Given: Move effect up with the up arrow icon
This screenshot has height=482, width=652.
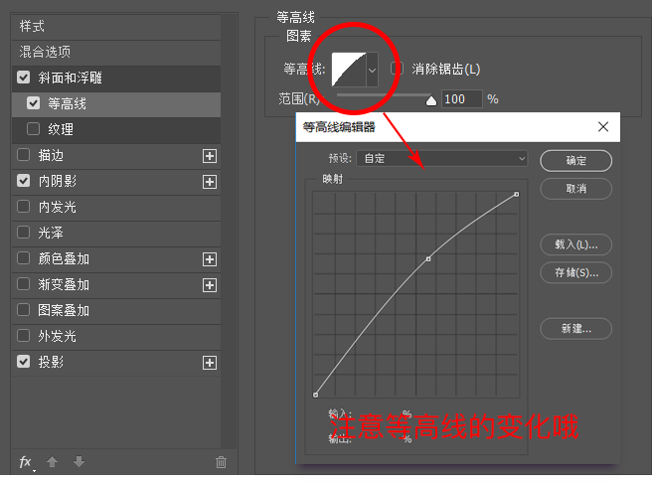Looking at the screenshot, I should click(53, 461).
